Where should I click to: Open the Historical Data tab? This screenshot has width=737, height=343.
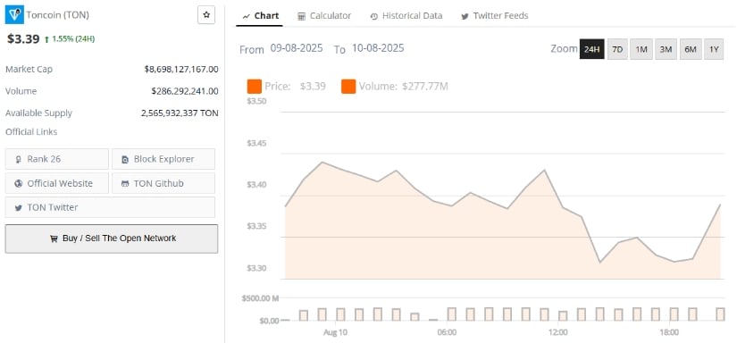click(406, 16)
